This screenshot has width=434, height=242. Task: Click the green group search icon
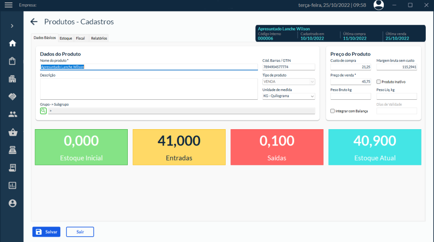pyautogui.click(x=43, y=111)
